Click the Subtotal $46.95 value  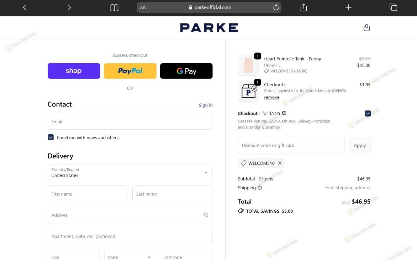click(x=364, y=179)
